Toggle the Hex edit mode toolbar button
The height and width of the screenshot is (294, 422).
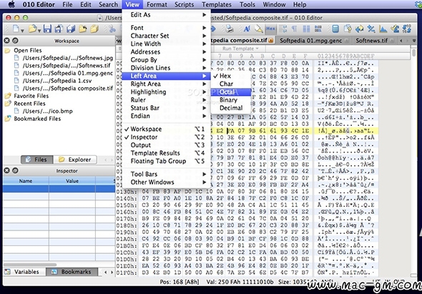pyautogui.click(x=270, y=29)
